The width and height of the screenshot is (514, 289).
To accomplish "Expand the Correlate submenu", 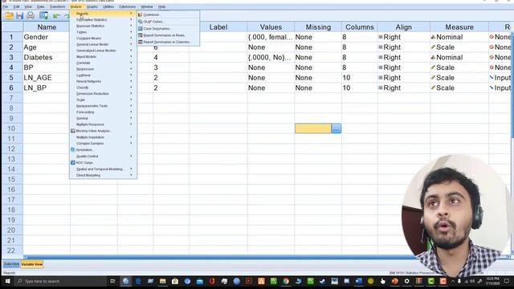I will coord(103,63).
